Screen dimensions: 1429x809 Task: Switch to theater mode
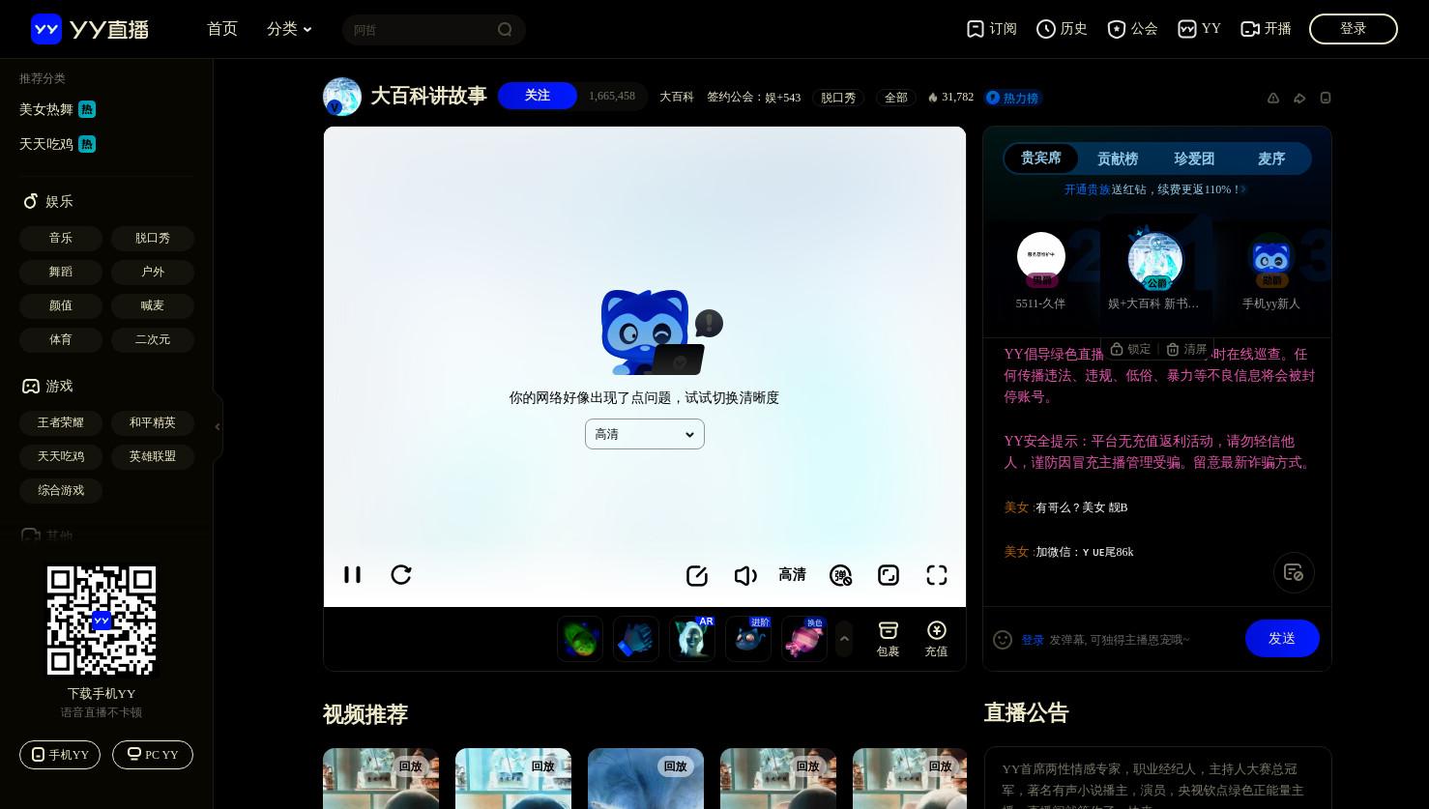tap(889, 576)
